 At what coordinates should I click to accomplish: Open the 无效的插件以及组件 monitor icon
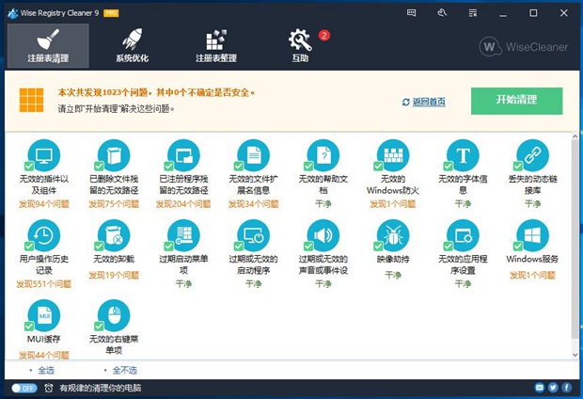pos(44,155)
